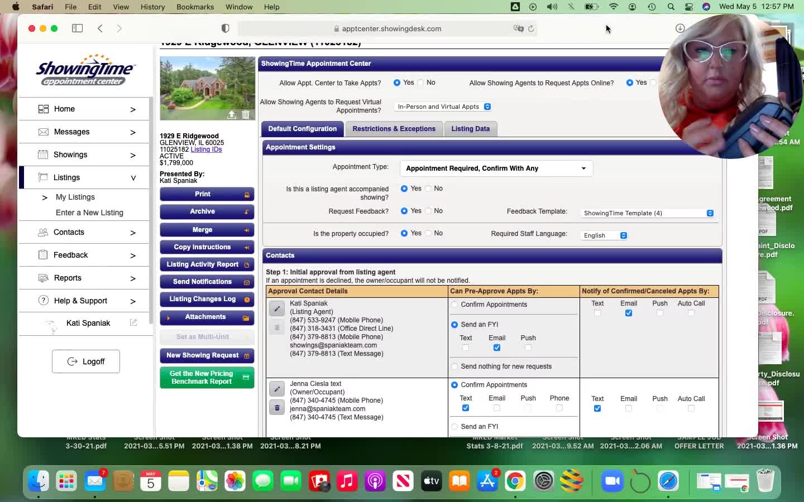Click the Feedback clipboard icon
This screenshot has width=804, height=502.
point(43,255)
